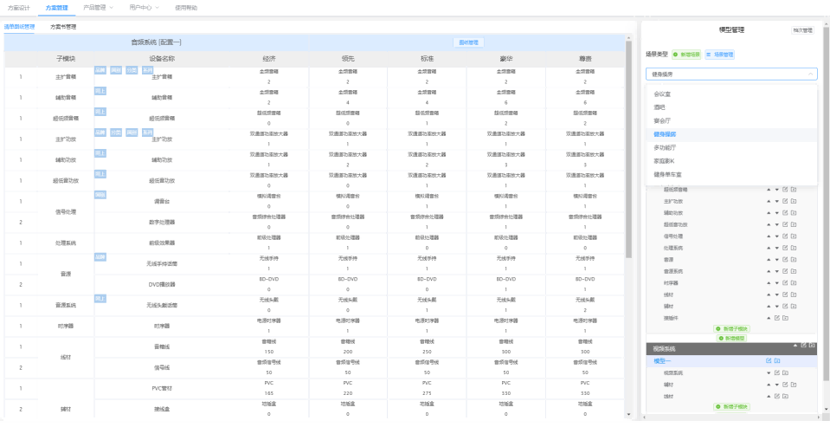Click edit icon beside 模型一

point(768,360)
